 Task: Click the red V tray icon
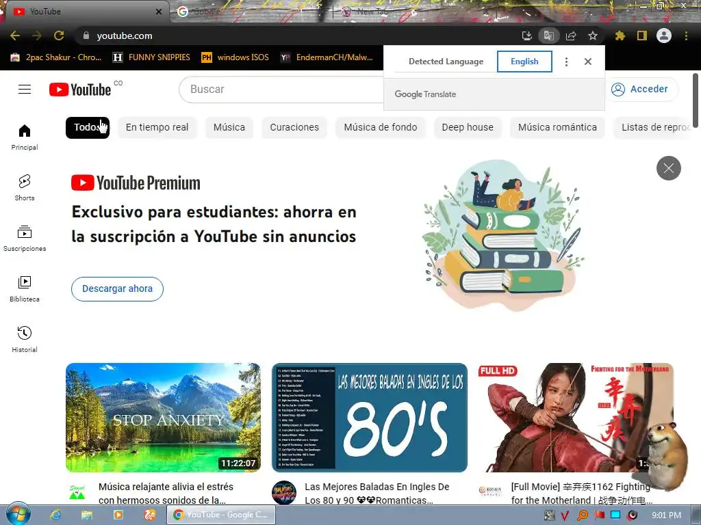tap(565, 515)
